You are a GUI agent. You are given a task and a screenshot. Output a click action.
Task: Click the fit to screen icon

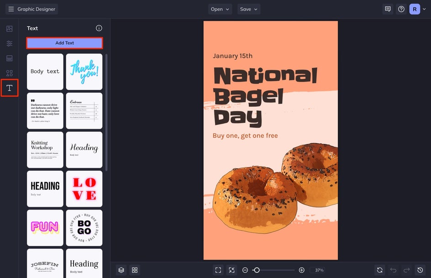(218, 270)
